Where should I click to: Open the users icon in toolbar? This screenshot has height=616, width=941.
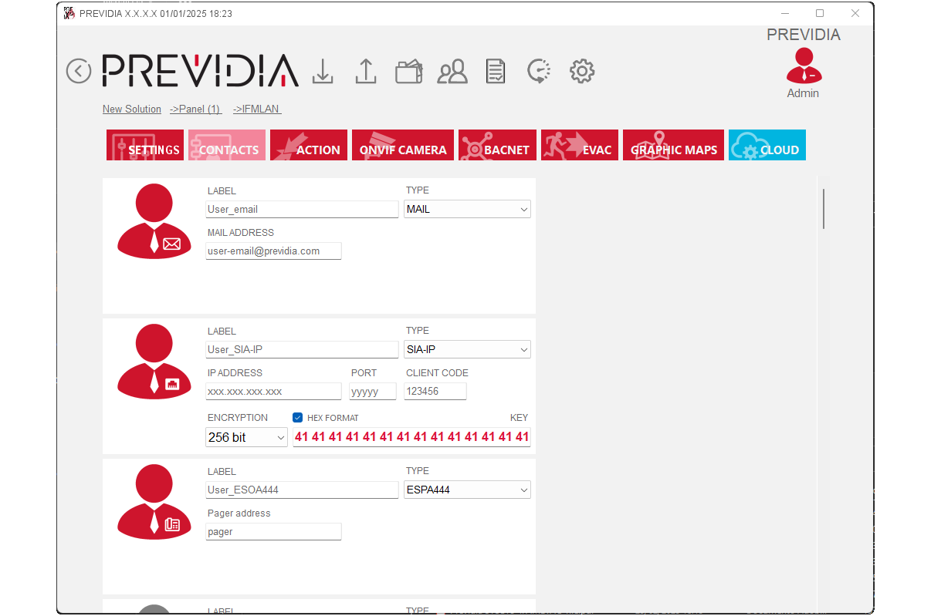click(452, 72)
